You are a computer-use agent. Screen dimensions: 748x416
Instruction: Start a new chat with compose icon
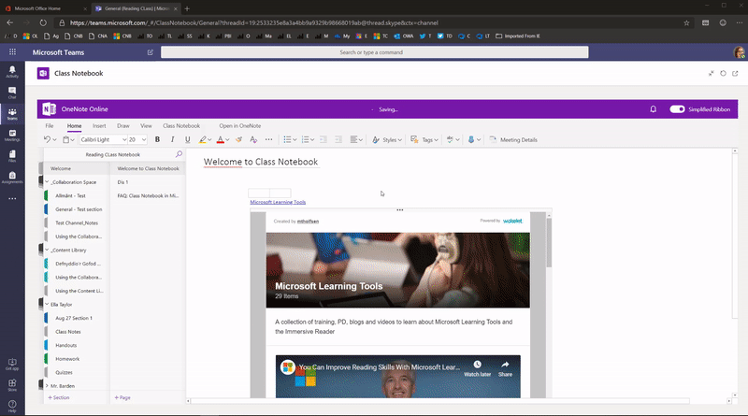pos(151,52)
